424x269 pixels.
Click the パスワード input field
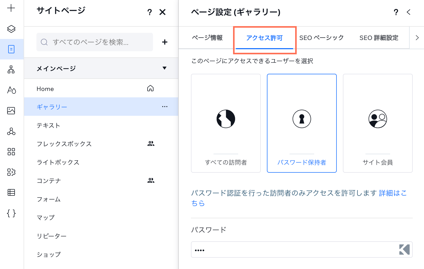point(282,250)
